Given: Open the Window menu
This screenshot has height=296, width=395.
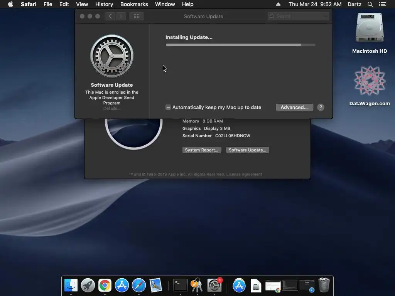Looking at the screenshot, I should (165, 4).
